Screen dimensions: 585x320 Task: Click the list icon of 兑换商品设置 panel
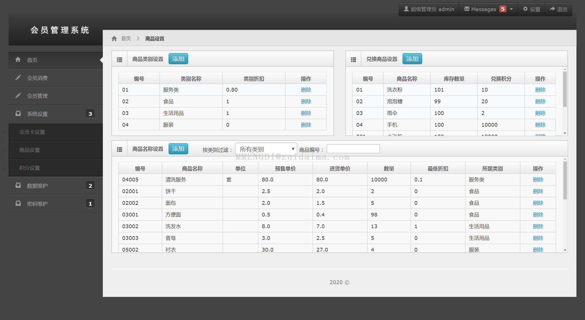(x=353, y=60)
